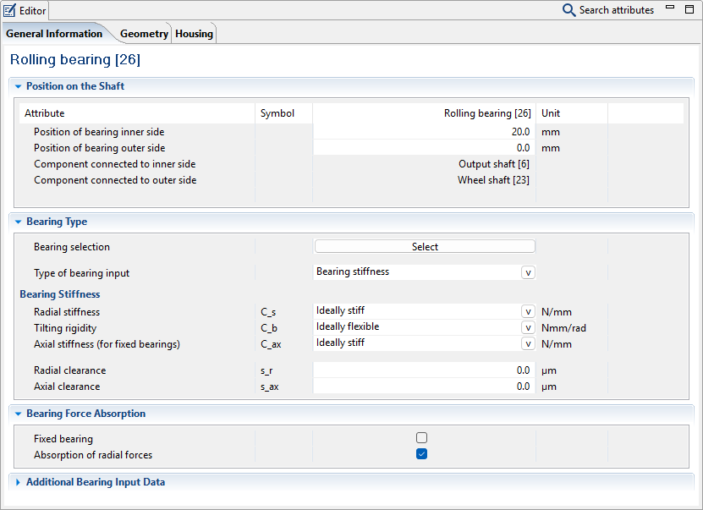
Task: Open the General Information tab
Action: pos(54,34)
